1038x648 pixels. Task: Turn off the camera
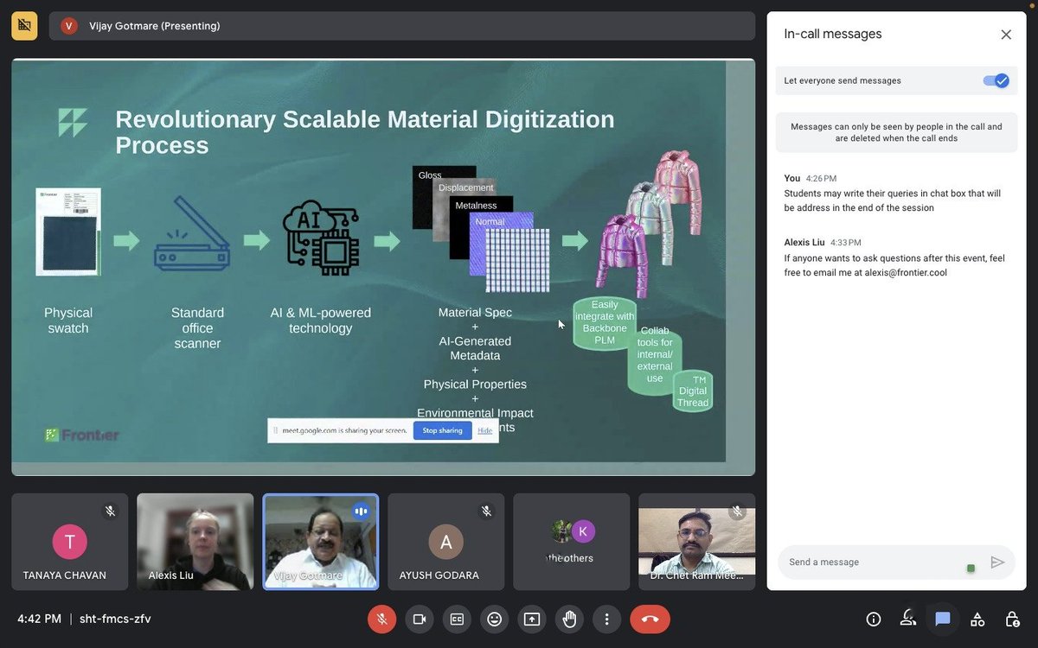click(x=420, y=619)
